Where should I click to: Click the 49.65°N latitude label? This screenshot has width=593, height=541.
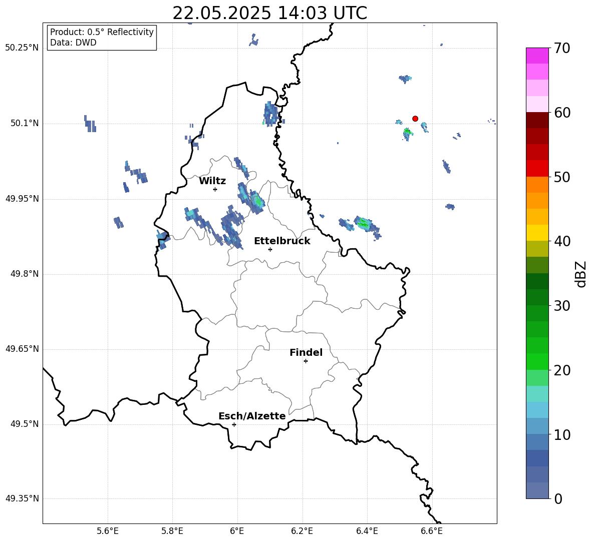coord(22,349)
